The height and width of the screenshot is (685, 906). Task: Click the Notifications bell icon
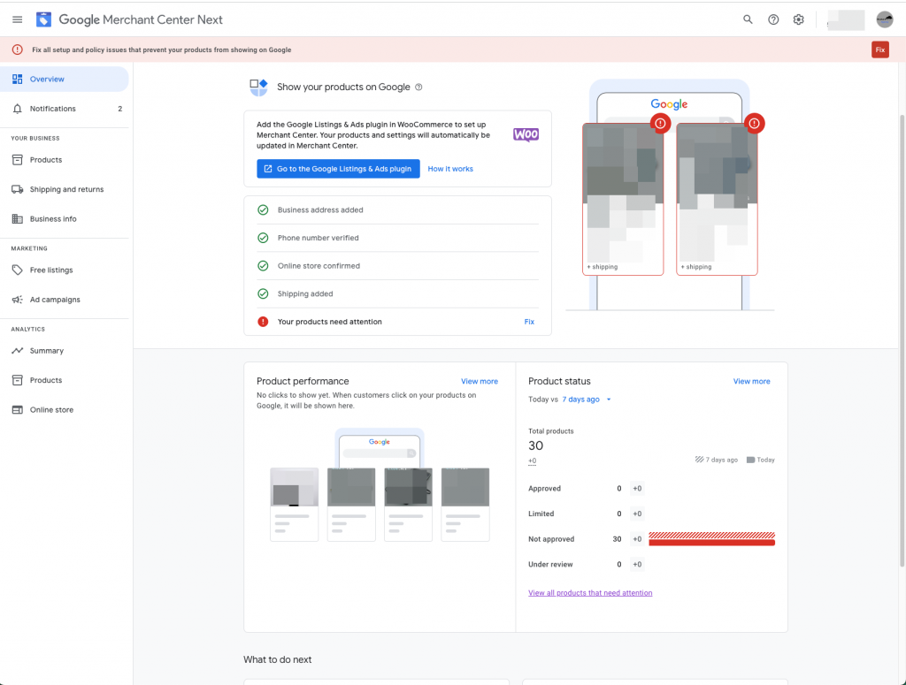coord(18,109)
